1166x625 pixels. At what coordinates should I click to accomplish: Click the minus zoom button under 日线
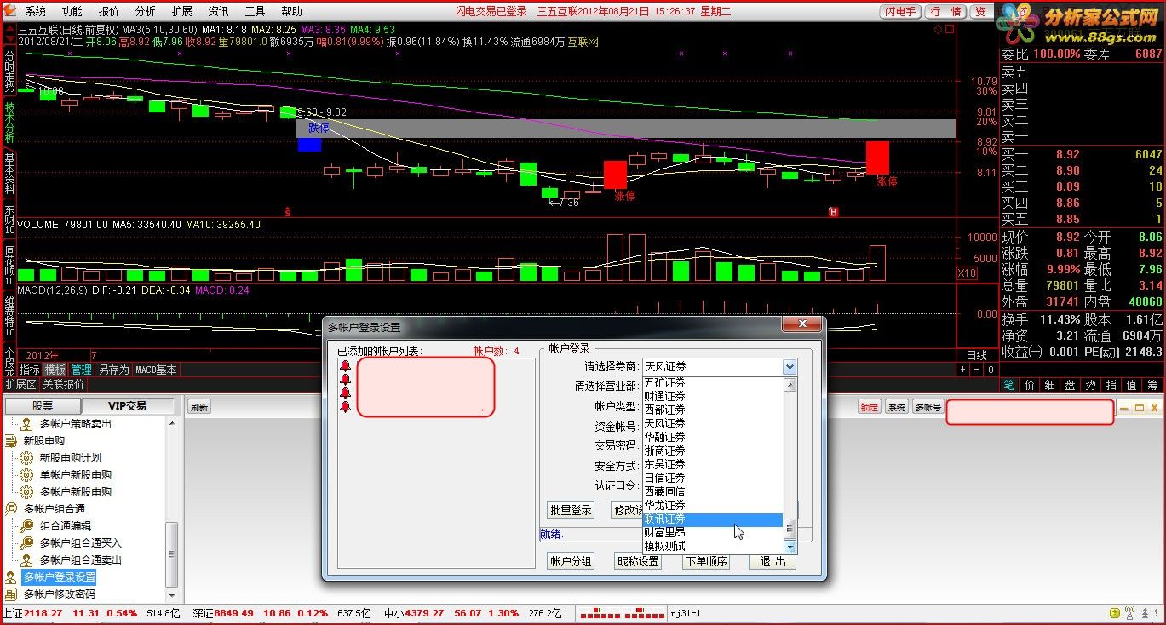click(977, 370)
